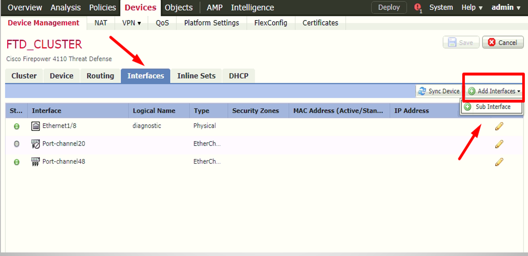Go to the Objects menu
This screenshot has width=528, height=256.
(x=179, y=8)
